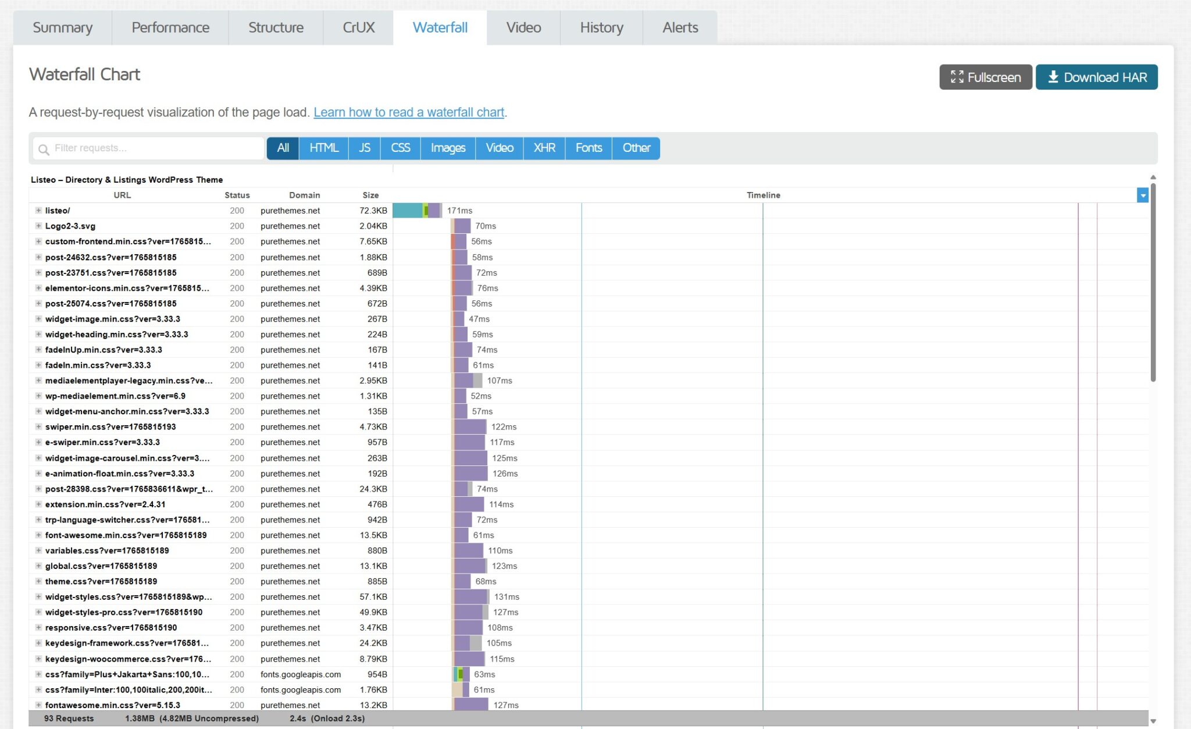Select the All request filter
Viewport: 1191px width, 729px height.
(283, 148)
